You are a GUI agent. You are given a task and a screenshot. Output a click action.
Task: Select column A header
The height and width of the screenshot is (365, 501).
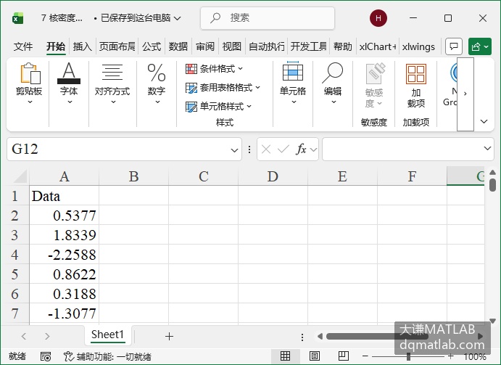(x=65, y=176)
